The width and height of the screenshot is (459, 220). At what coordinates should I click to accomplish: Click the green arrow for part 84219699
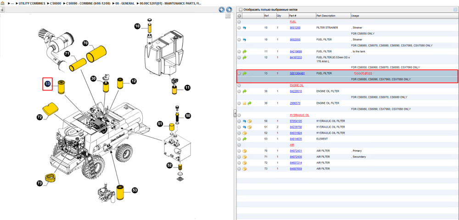245,51
